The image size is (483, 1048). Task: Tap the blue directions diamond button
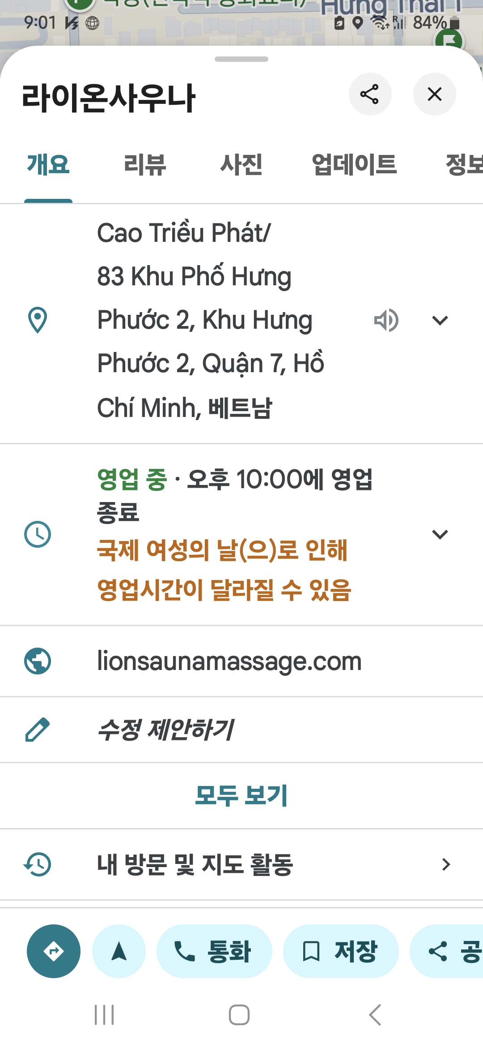(x=54, y=951)
